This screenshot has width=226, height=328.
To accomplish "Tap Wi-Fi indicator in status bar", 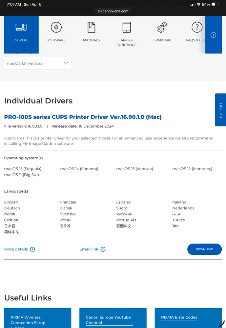I will pyautogui.click(x=199, y=4).
